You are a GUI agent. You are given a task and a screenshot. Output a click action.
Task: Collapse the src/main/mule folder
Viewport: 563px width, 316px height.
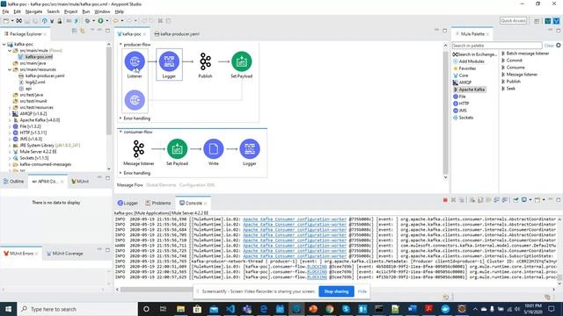tap(10, 51)
